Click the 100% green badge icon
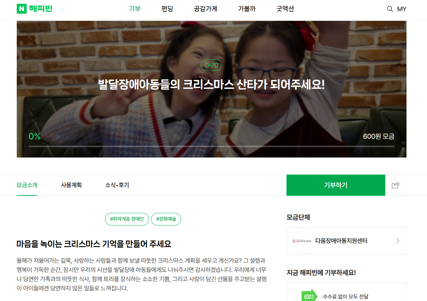 tap(309, 296)
